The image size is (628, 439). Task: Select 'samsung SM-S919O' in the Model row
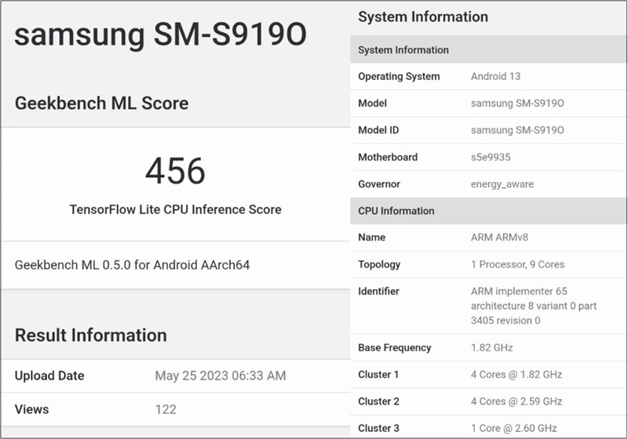click(x=517, y=103)
